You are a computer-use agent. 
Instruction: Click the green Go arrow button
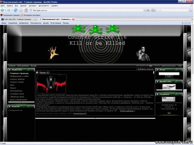(148, 10)
